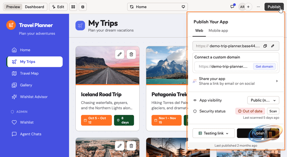Click the My Trips header plane icon
This screenshot has height=157, width=287.
(80, 26)
